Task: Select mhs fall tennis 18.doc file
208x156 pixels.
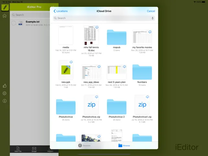Action: pos(91,35)
